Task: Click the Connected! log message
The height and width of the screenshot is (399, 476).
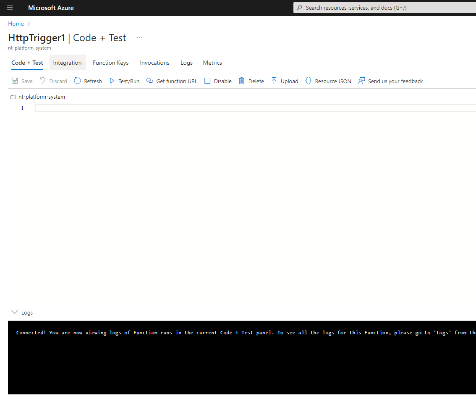Action: (x=246, y=333)
